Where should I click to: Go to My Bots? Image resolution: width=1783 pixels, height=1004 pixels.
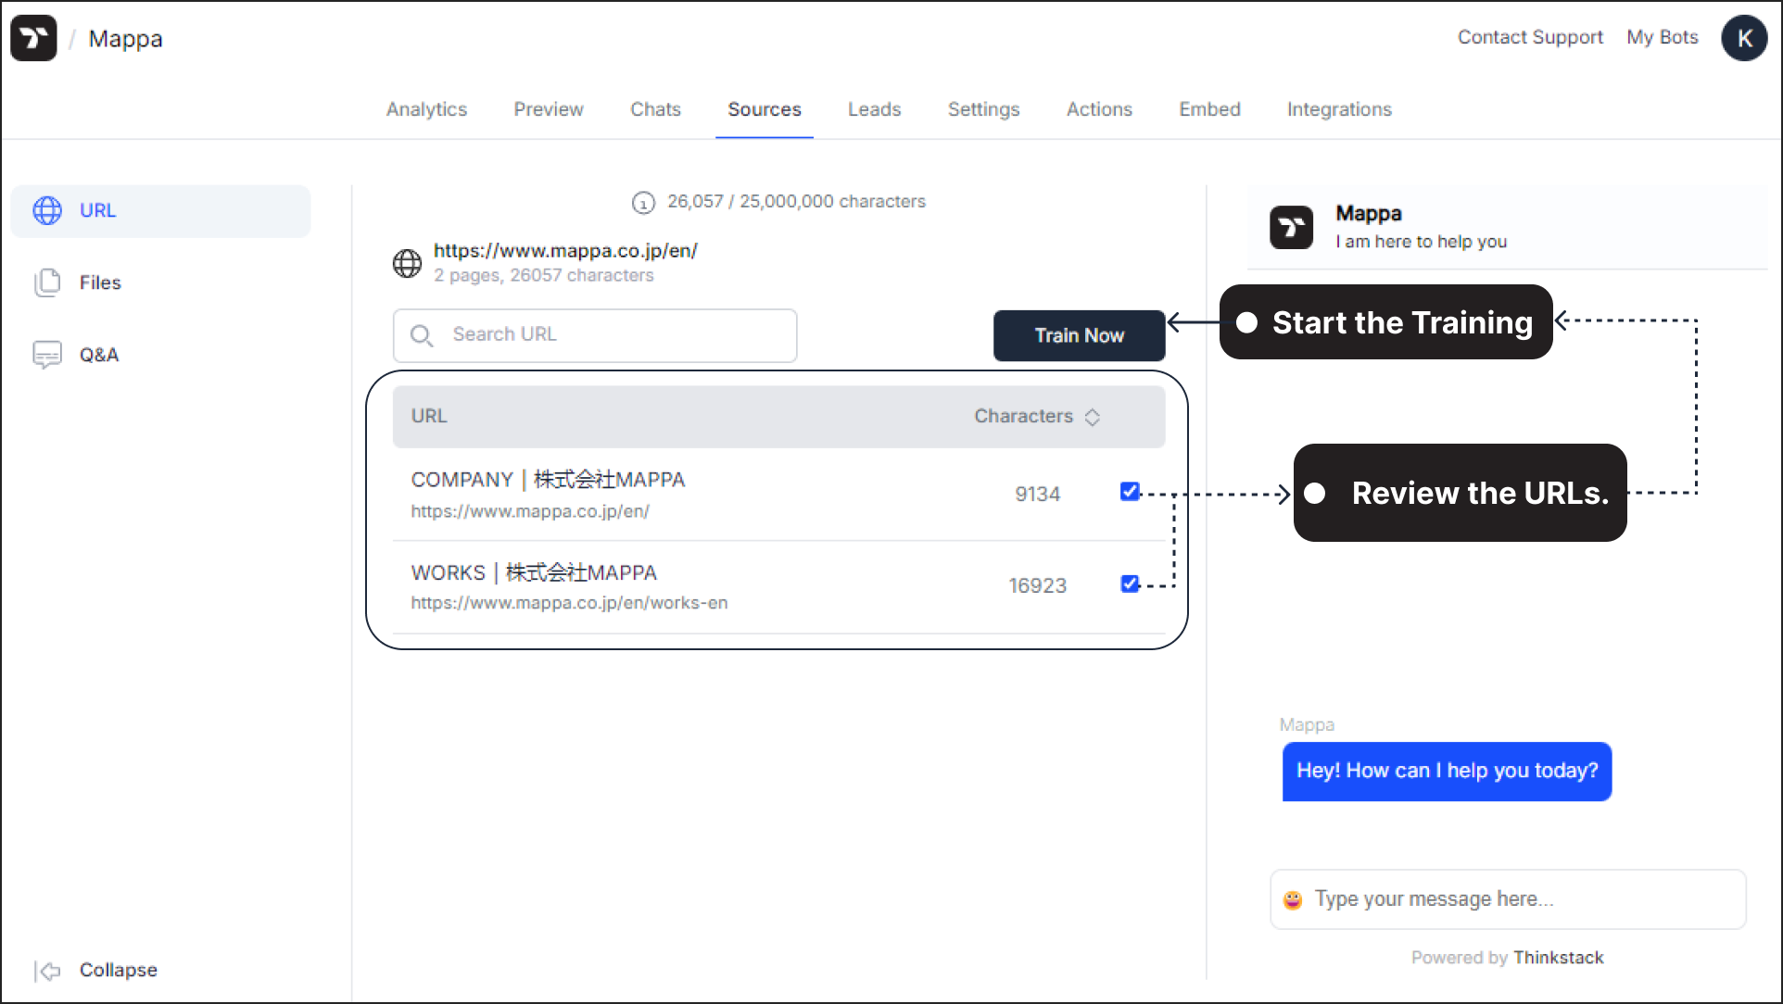[1663, 37]
